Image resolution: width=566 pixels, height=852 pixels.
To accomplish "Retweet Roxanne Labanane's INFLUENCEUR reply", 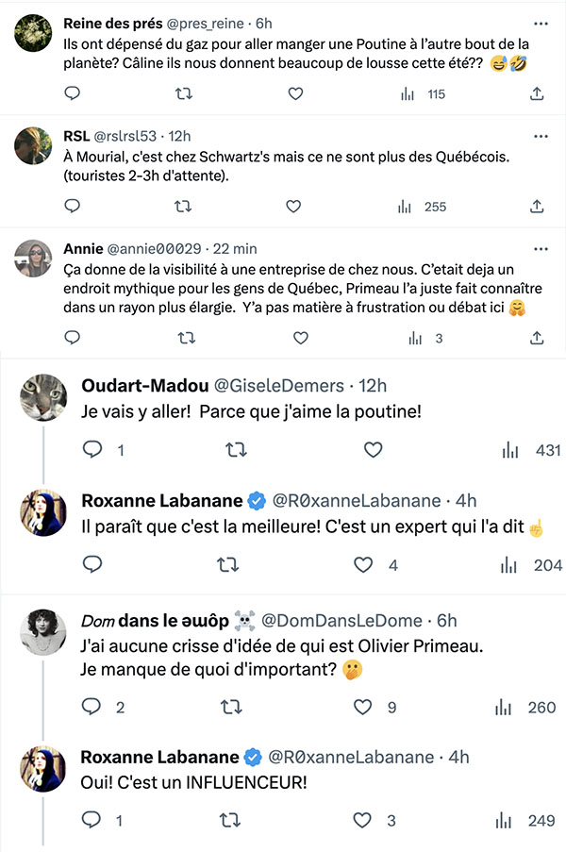I will click(x=230, y=820).
